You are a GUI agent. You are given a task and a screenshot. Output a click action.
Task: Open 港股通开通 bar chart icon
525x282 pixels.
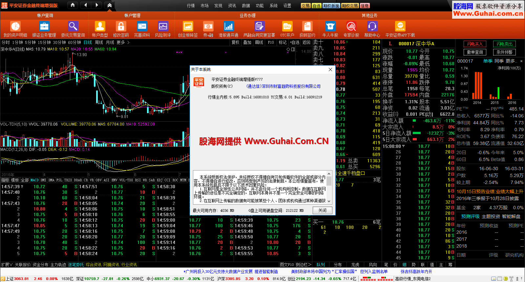228,27
